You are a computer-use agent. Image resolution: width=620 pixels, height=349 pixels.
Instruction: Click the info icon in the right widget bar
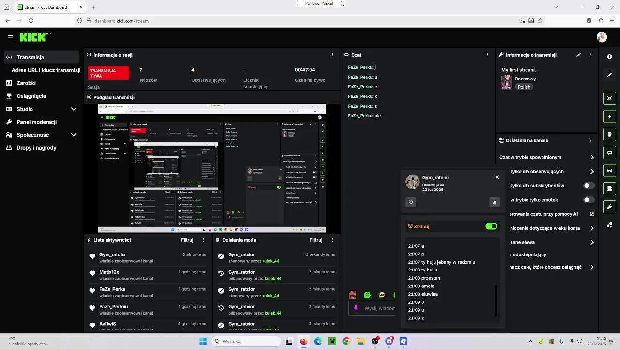tap(609, 57)
